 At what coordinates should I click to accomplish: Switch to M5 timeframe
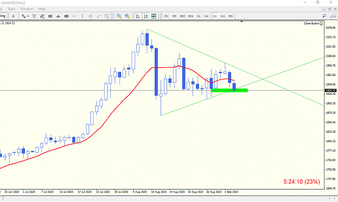point(174,16)
